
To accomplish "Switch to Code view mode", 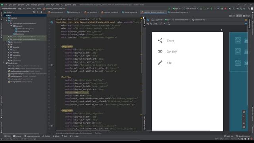I will tap(232, 16).
